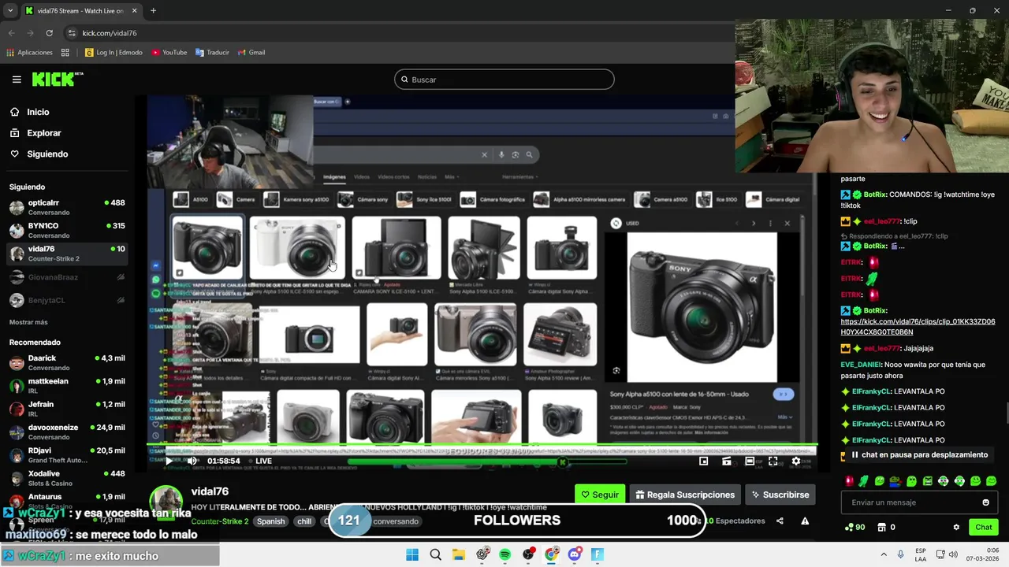Open recommended channel Daarick
The width and height of the screenshot is (1009, 567).
click(67, 362)
